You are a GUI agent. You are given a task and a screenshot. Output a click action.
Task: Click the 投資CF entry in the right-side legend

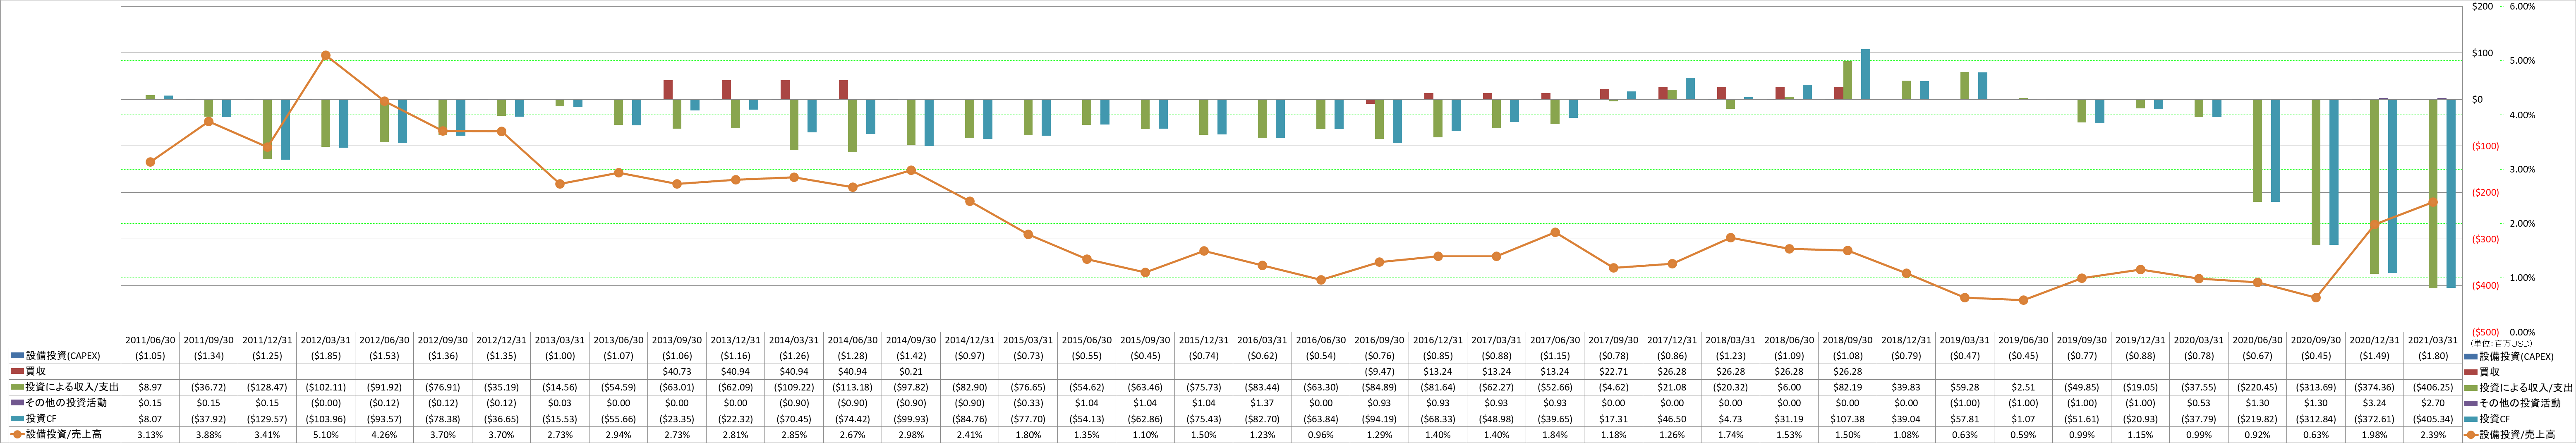click(x=2494, y=419)
